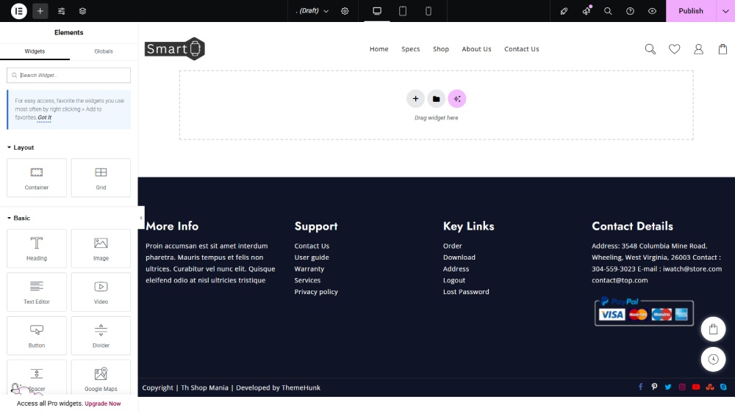Open the Structure layers icon
The width and height of the screenshot is (735, 413).
pyautogui.click(x=82, y=11)
